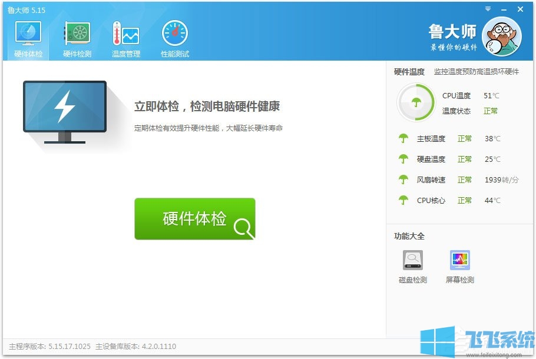The height and width of the screenshot is (359, 536).
Task: Switch to the 温度管理 tab
Action: point(125,36)
